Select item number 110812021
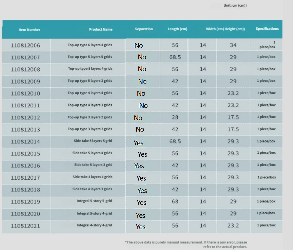This screenshot has height=250, width=293. click(25, 226)
